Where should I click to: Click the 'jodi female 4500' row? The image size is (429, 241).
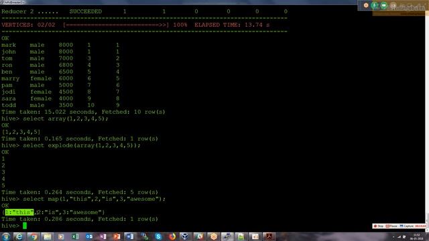pos(60,92)
